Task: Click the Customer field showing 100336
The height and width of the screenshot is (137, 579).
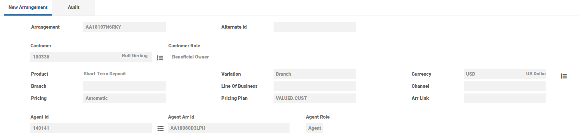Action: tap(91, 57)
